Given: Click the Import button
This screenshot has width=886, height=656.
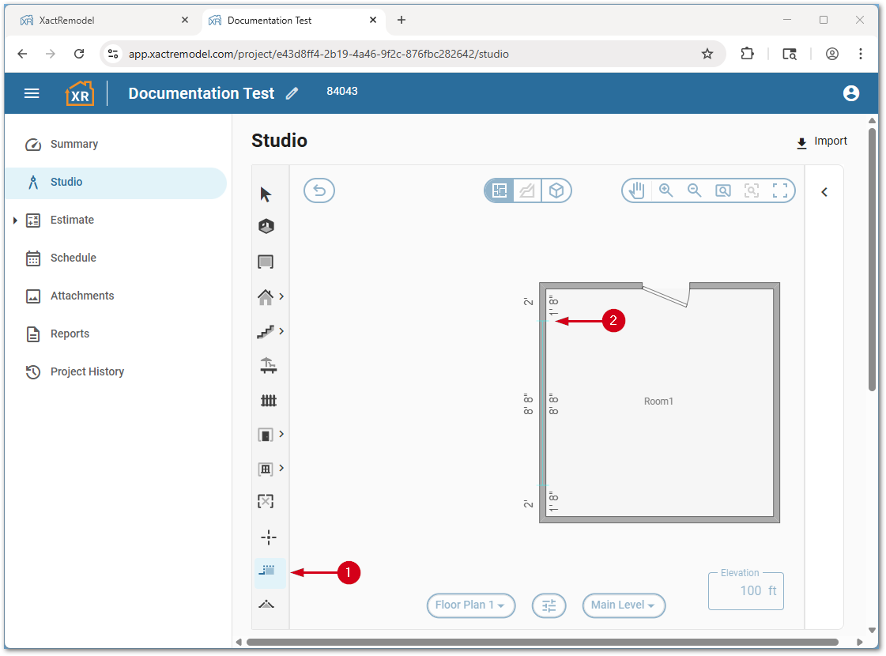Looking at the screenshot, I should click(x=822, y=141).
